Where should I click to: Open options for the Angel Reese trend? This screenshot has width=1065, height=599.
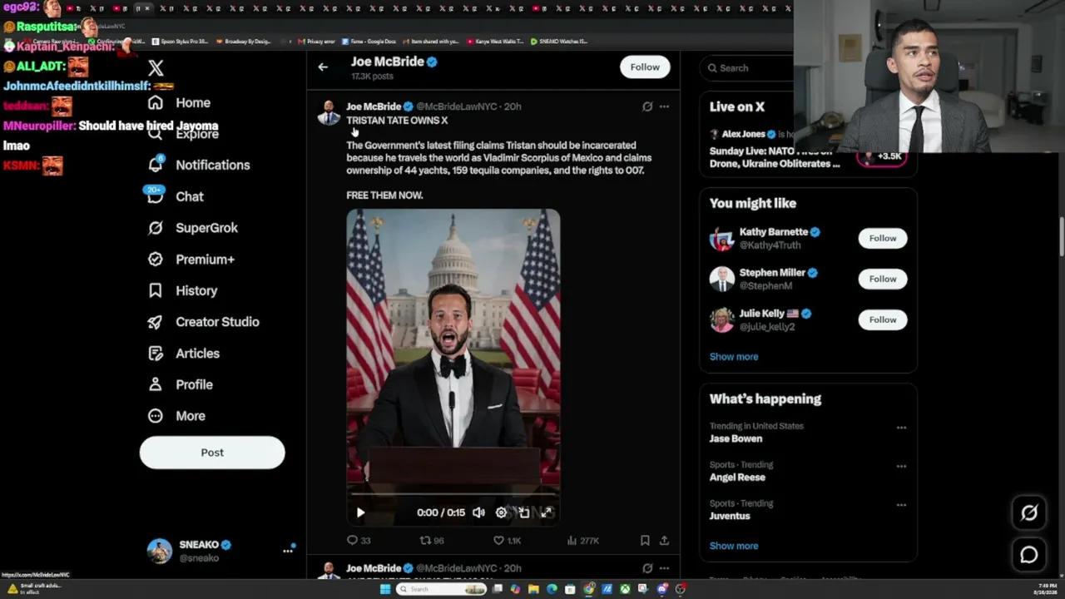pos(901,466)
